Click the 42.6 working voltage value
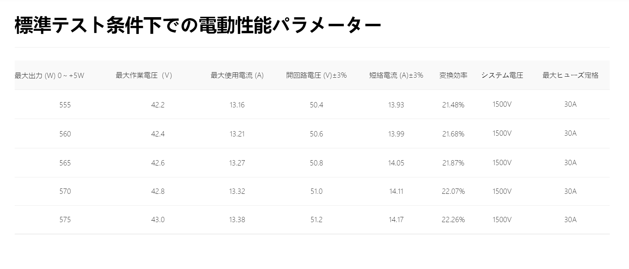Image resolution: width=629 pixels, height=269 pixels. coord(158,163)
